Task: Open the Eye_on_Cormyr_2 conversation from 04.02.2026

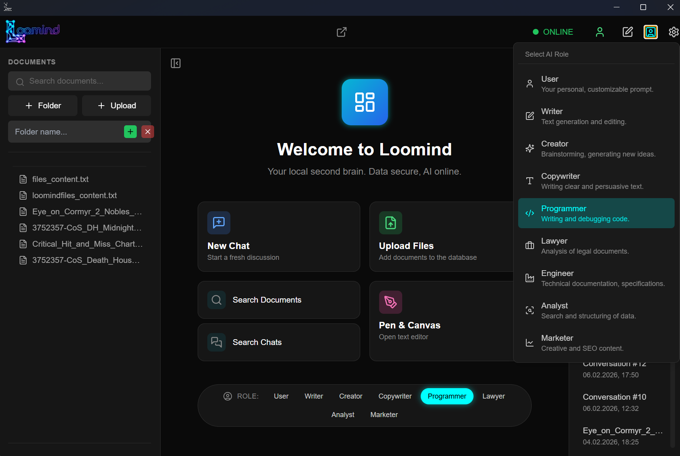Action: [x=623, y=436]
